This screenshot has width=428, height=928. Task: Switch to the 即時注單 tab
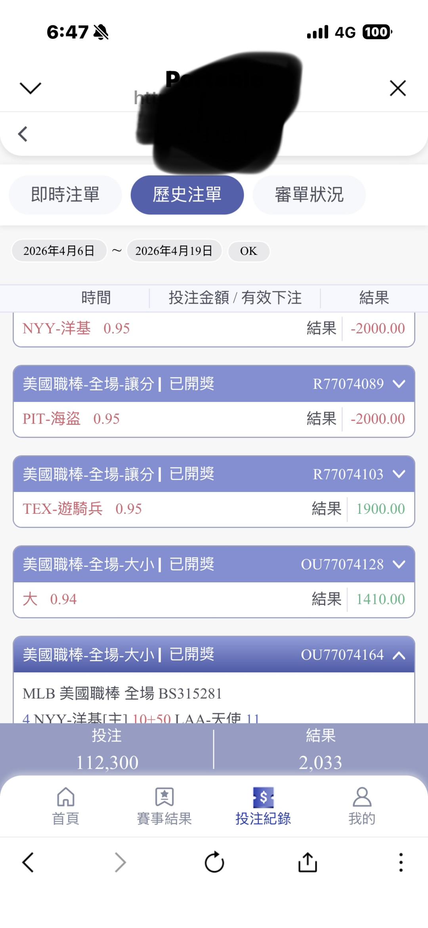(x=65, y=195)
